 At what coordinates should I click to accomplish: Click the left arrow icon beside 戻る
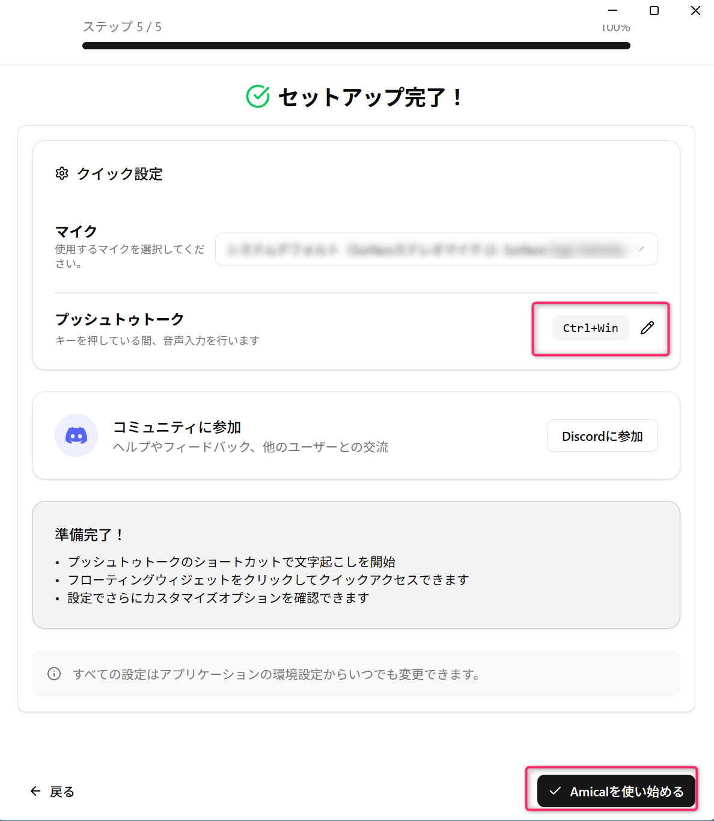(x=35, y=791)
